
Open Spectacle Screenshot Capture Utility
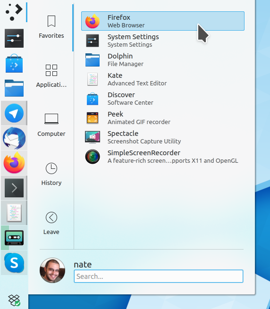point(163,137)
